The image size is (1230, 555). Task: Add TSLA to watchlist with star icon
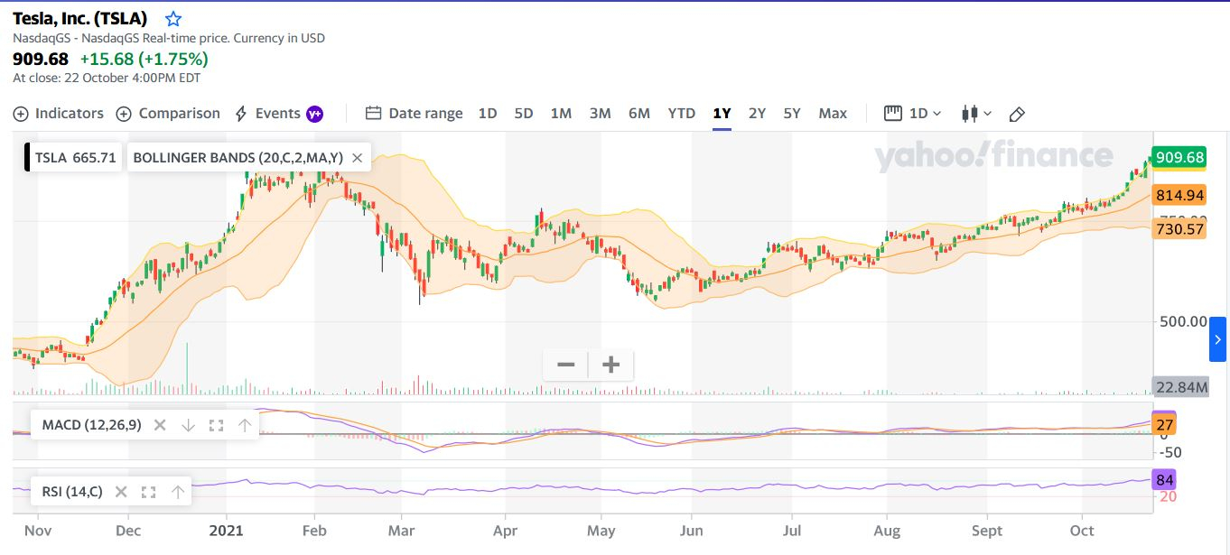coord(173,19)
